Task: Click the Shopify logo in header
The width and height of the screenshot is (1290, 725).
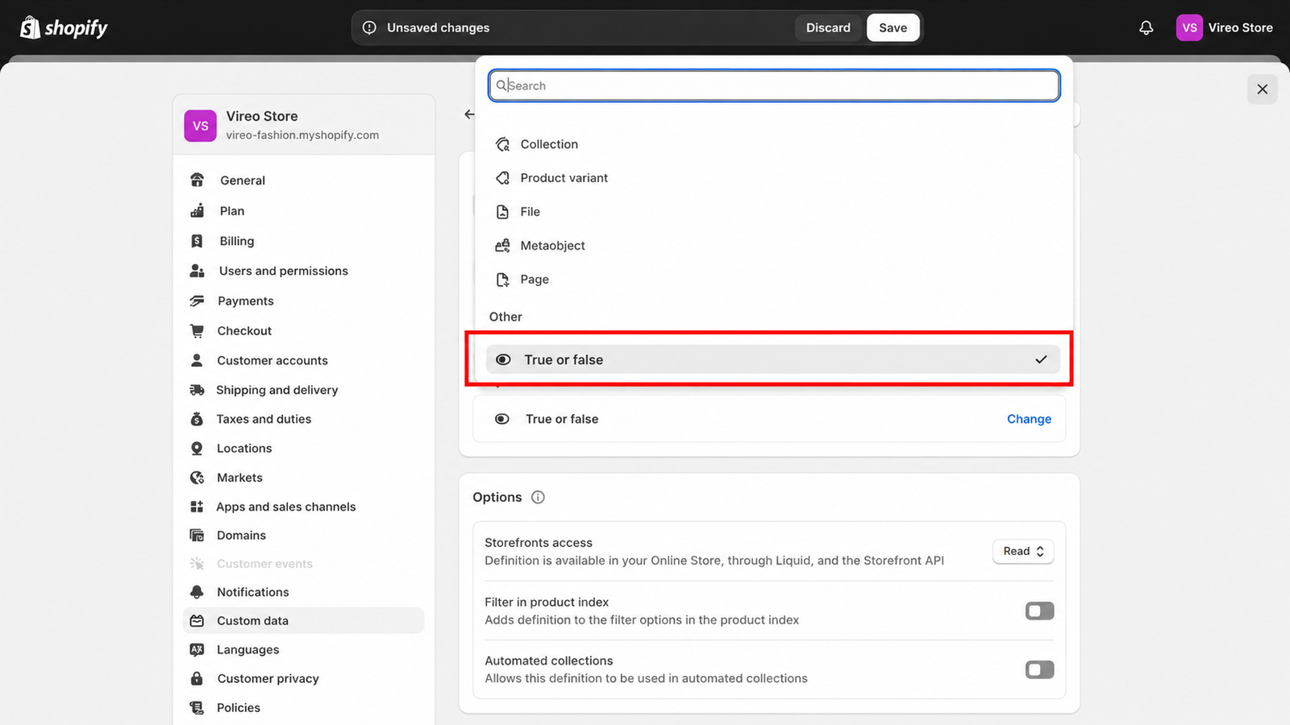Action: pyautogui.click(x=64, y=27)
